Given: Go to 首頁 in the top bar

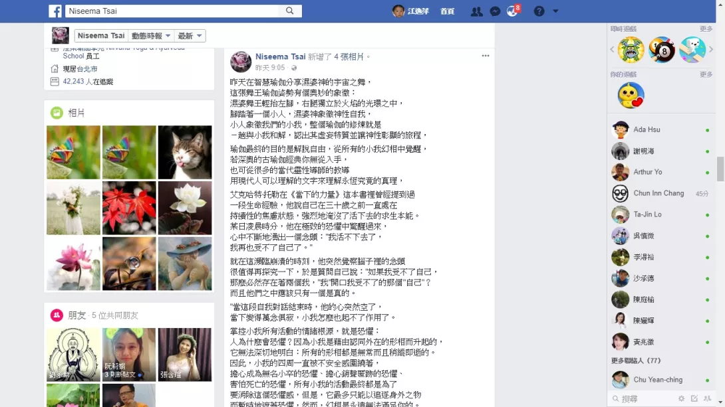Looking at the screenshot, I should point(447,11).
